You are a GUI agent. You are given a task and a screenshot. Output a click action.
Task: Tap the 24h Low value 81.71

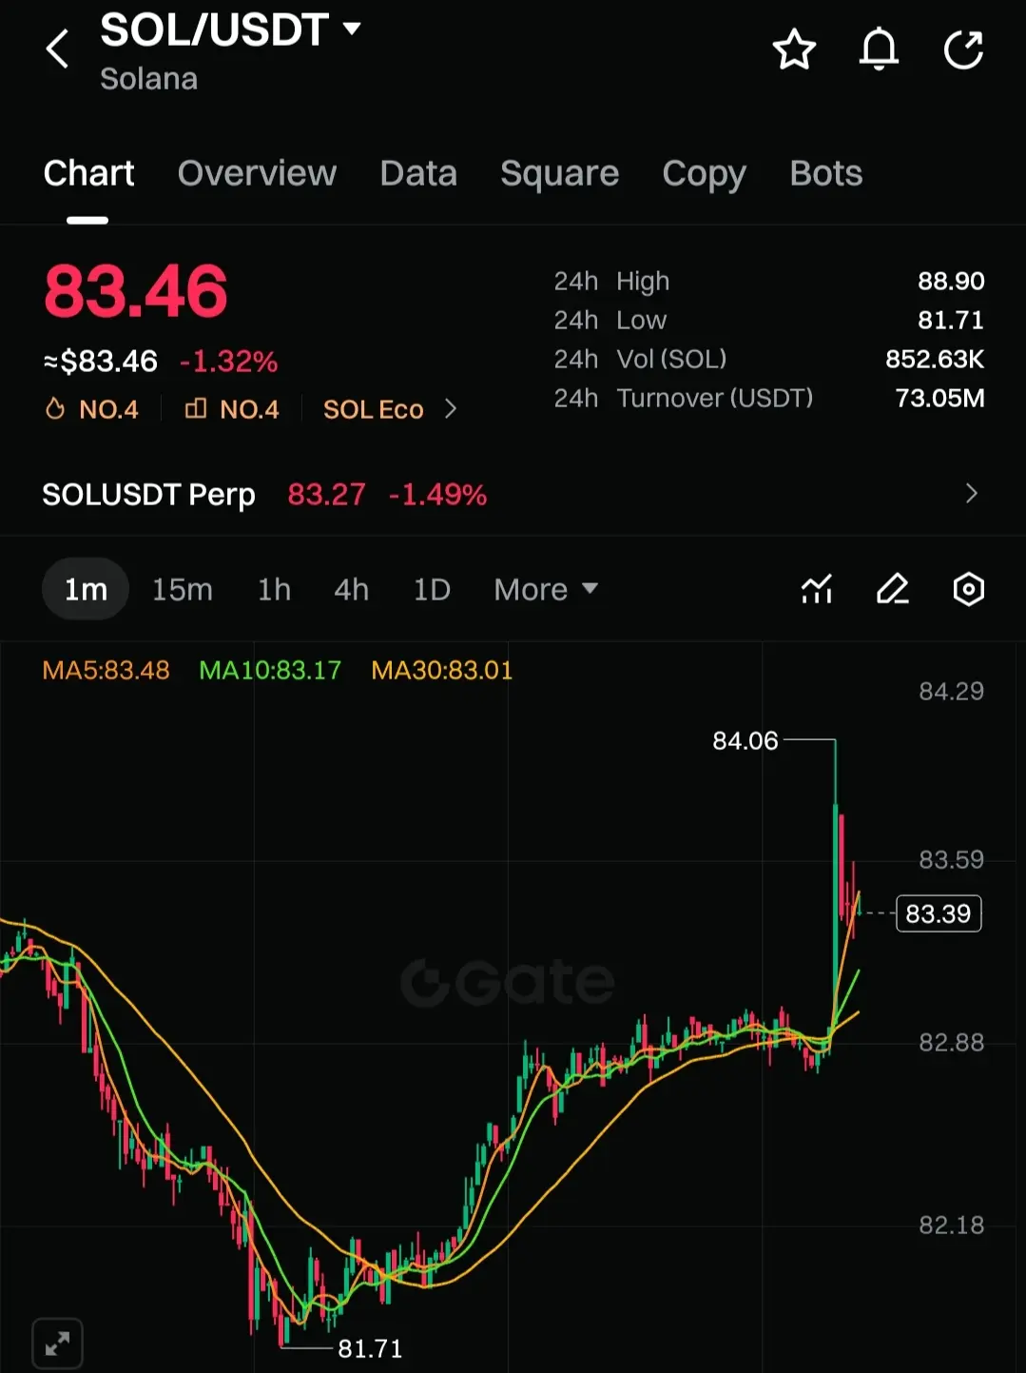pyautogui.click(x=951, y=320)
